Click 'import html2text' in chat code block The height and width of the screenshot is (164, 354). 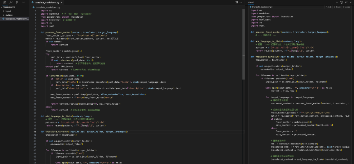click(x=260, y=20)
